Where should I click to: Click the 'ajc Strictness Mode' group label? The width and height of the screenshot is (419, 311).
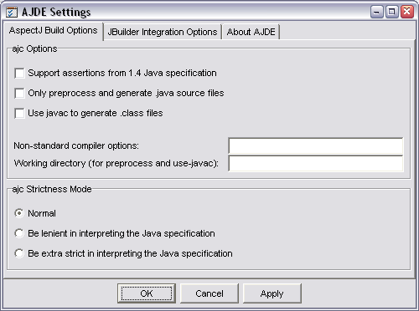[52, 189]
